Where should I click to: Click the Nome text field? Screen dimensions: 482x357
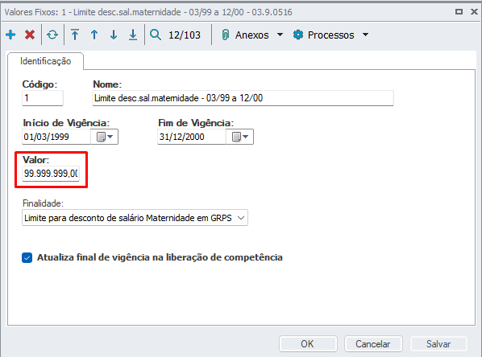pyautogui.click(x=243, y=98)
